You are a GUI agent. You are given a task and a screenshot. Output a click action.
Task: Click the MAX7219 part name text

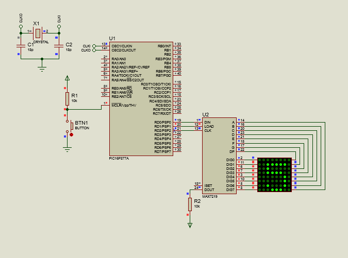pos(210,196)
